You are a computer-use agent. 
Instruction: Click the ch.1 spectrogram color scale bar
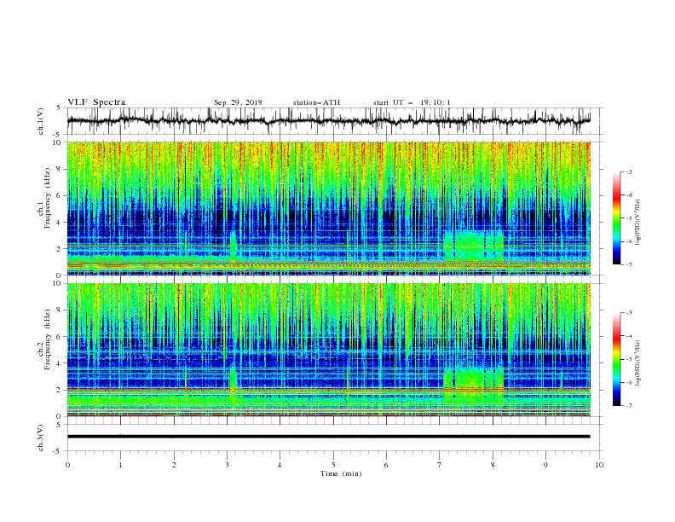coord(616,218)
